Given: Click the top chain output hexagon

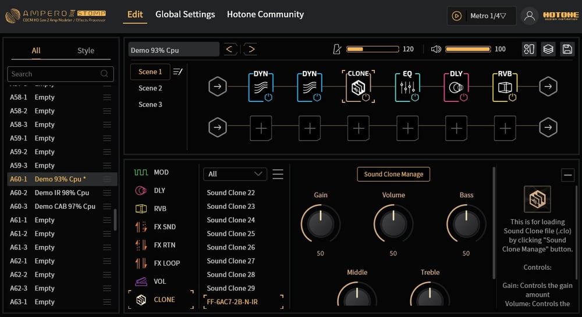Looking at the screenshot, I should 548,87.
